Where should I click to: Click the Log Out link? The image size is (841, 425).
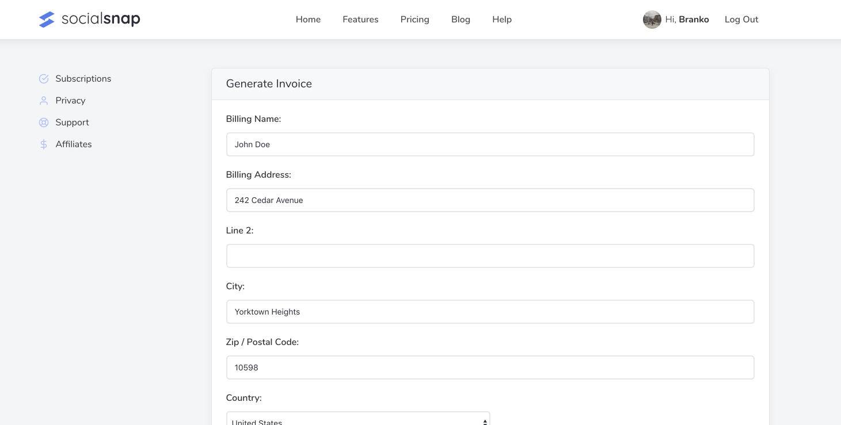coord(741,19)
